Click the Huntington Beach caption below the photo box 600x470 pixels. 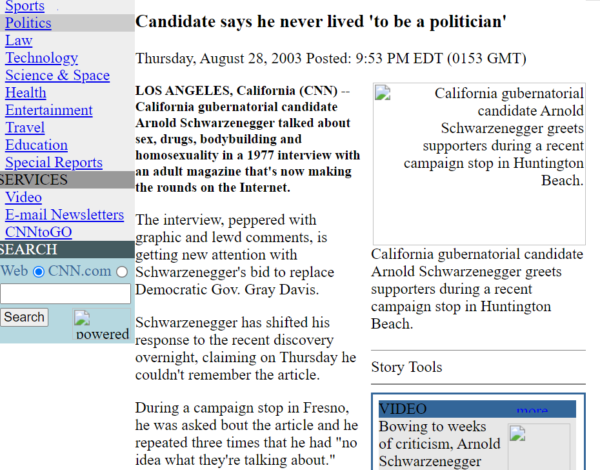(477, 289)
